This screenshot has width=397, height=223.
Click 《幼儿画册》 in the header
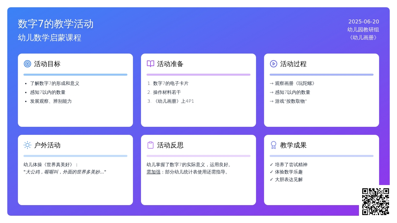click(x=363, y=38)
